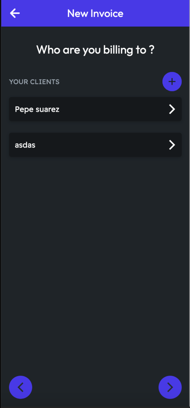Click the chevron beside asdas

172,145
